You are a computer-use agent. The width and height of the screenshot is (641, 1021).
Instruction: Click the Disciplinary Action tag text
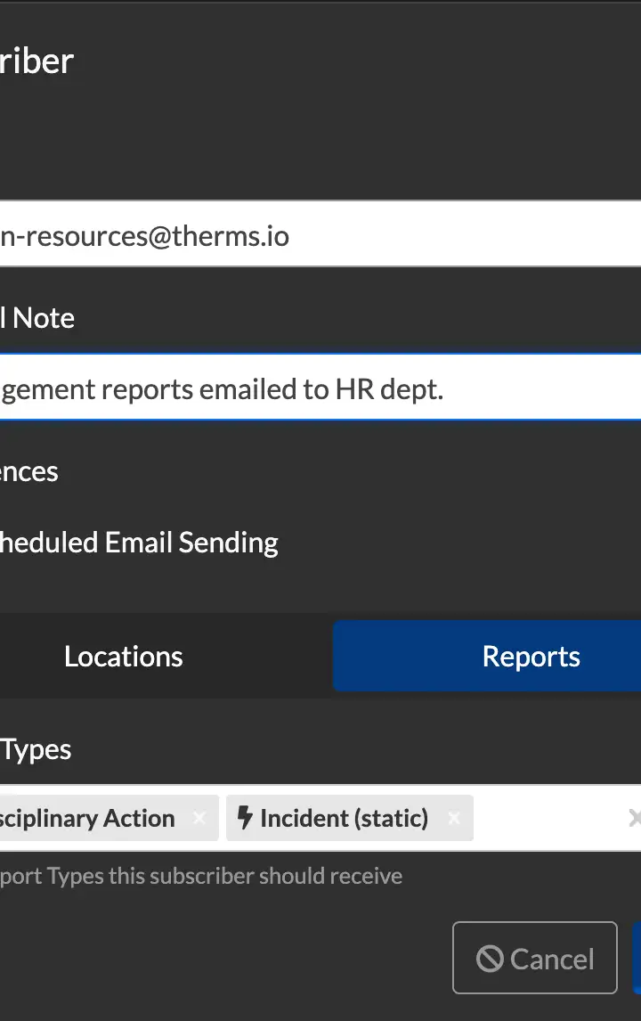[x=87, y=818]
